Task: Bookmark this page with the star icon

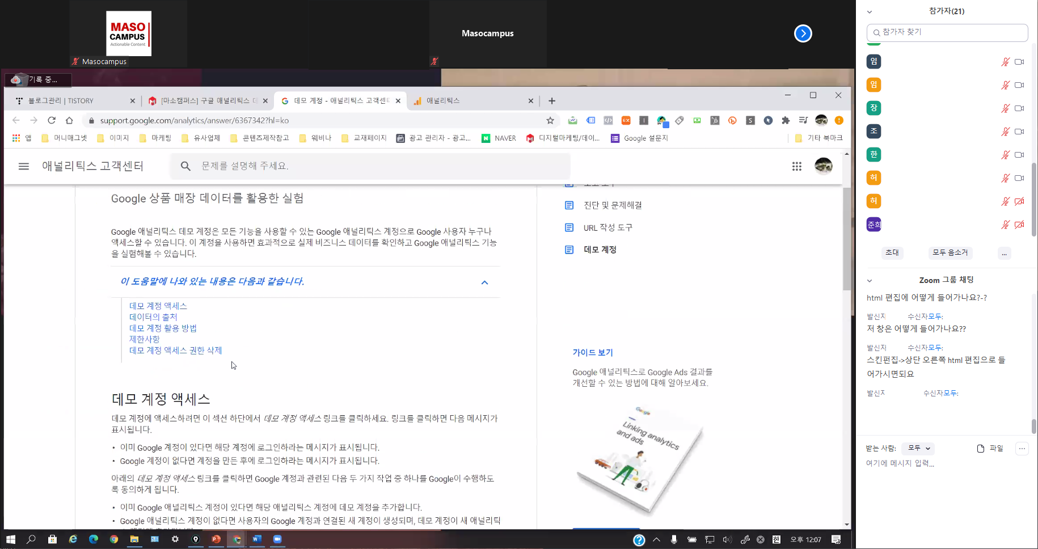Action: 550,120
